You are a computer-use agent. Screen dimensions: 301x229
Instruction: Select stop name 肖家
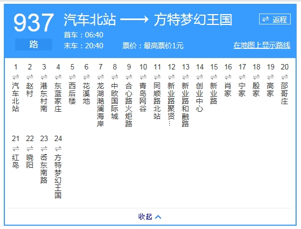(228, 90)
